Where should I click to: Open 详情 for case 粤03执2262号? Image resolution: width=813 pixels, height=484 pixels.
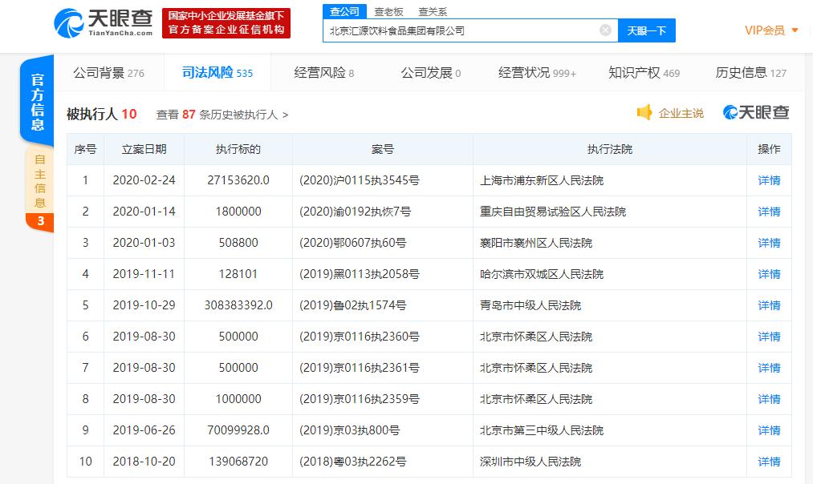pos(769,462)
